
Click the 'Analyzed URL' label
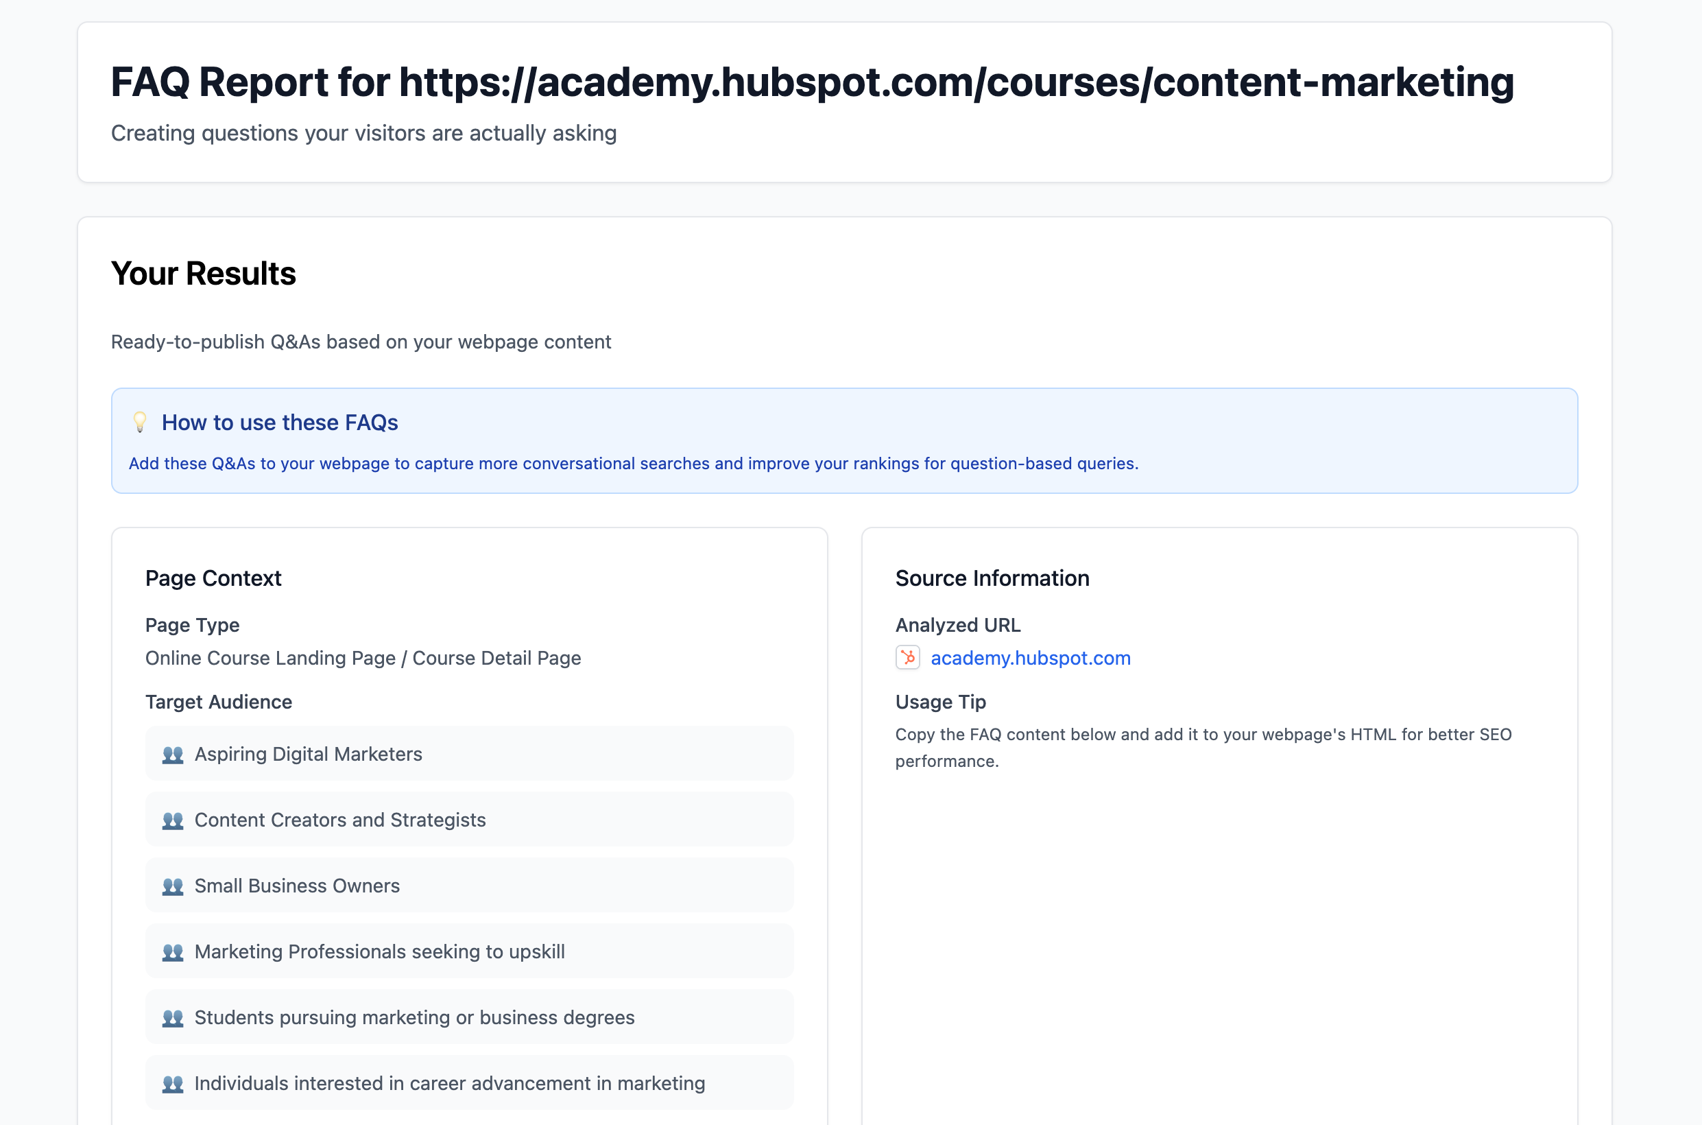click(x=957, y=625)
